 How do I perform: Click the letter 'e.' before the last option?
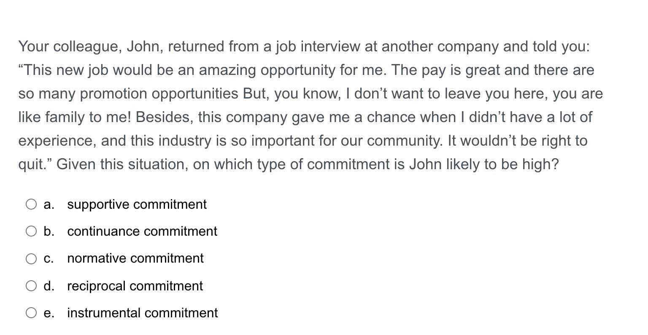[49, 313]
